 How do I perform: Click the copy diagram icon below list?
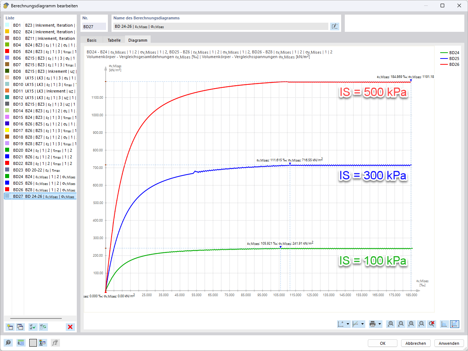[x=20, y=327]
